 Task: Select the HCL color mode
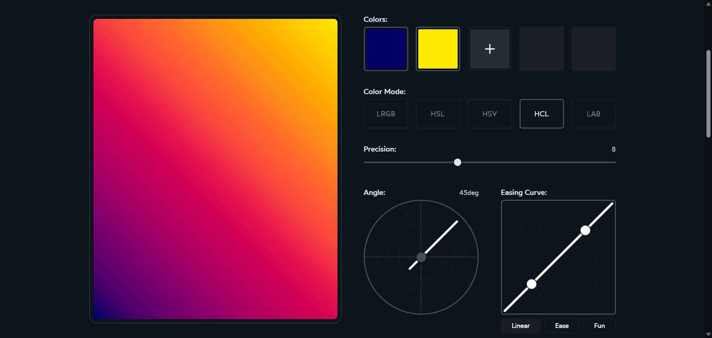541,114
